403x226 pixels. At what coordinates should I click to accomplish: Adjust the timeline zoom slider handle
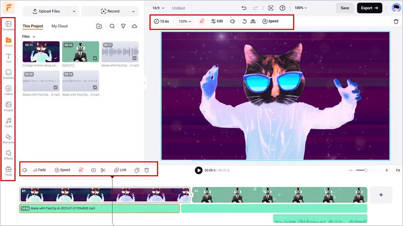tap(366, 170)
